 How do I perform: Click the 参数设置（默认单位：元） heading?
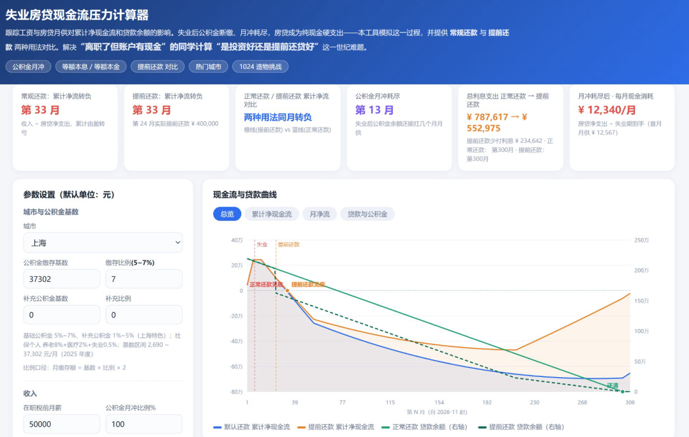(x=68, y=195)
